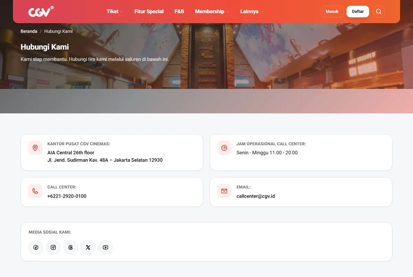Expand the Tiket dropdown menu
413x277 pixels.
115,11
